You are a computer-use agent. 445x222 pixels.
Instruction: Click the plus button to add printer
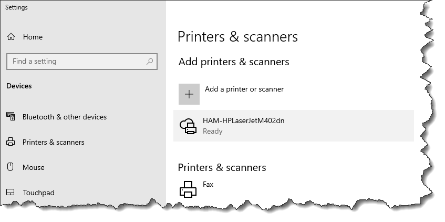(x=189, y=94)
